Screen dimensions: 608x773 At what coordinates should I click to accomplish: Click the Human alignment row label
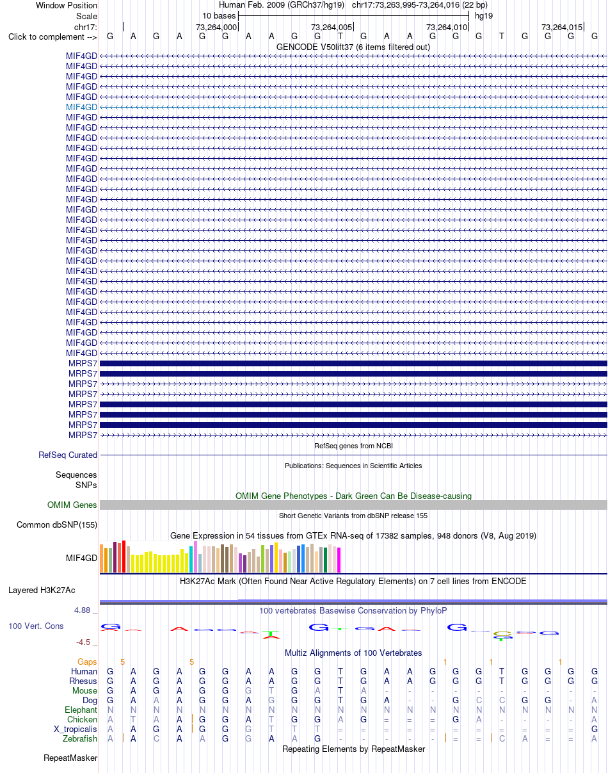(x=84, y=671)
